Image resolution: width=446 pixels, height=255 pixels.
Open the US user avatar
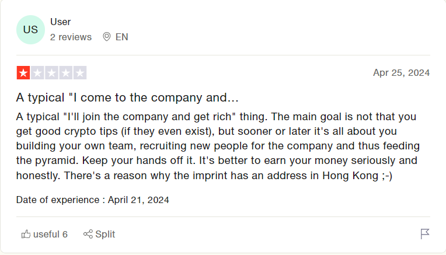click(30, 30)
